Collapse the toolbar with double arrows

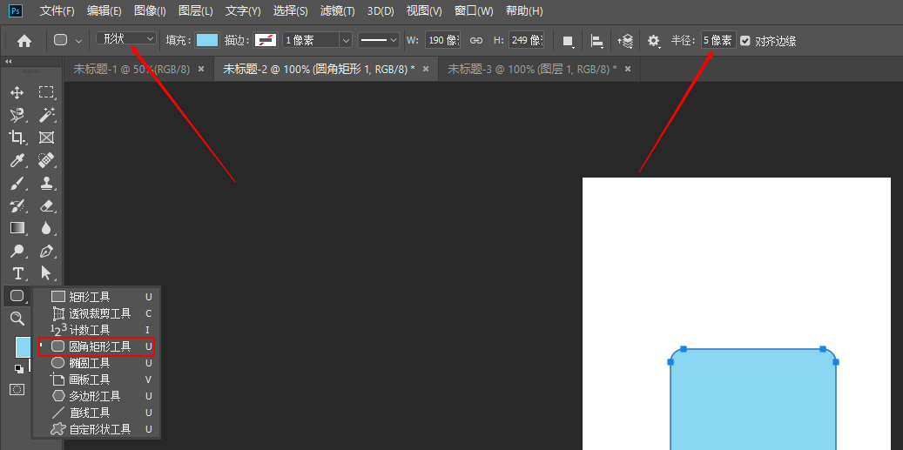click(x=9, y=62)
